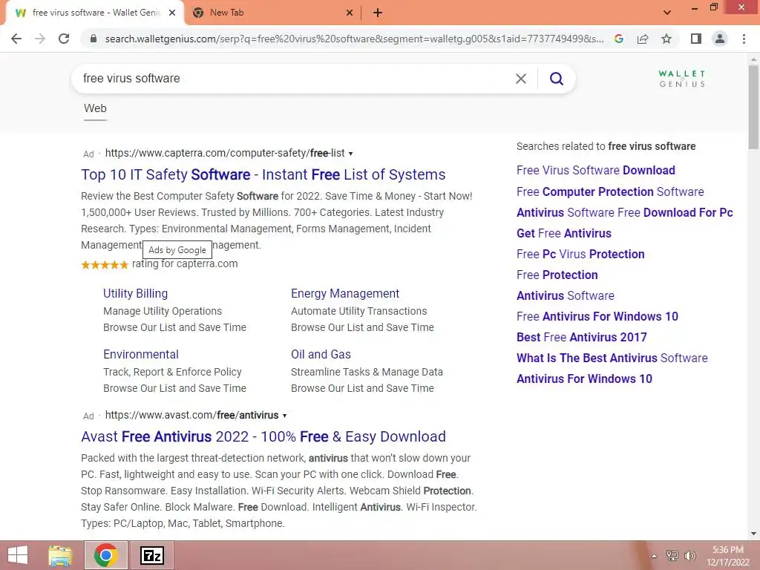Search Free Computer Protection Software

[x=610, y=192]
